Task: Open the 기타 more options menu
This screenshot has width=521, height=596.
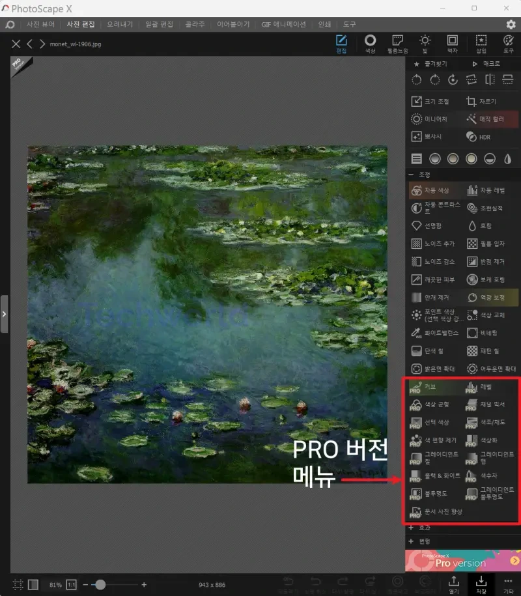Action: click(508, 585)
